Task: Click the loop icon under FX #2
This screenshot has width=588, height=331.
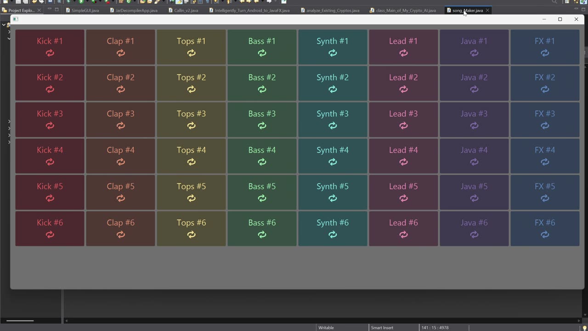Action: 545,89
